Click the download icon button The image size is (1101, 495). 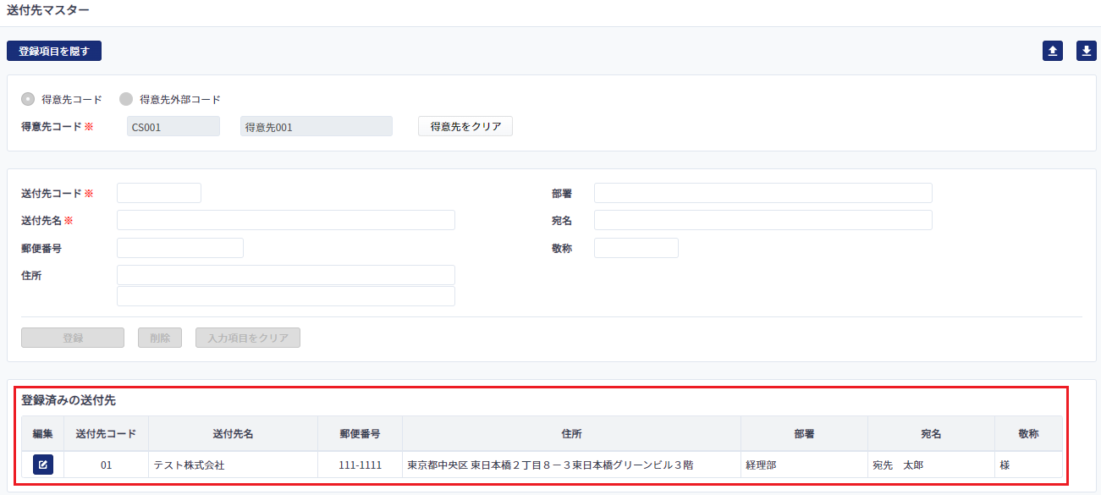1087,51
